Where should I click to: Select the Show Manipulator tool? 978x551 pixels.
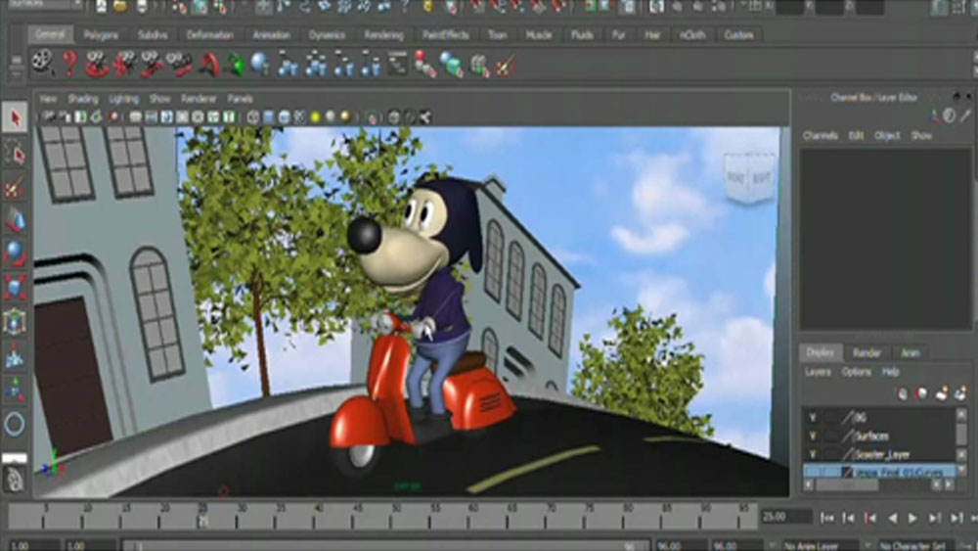click(x=15, y=389)
